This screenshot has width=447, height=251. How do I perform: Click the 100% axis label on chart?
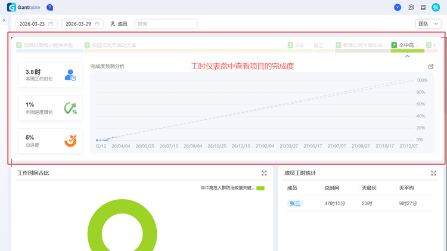(x=422, y=80)
